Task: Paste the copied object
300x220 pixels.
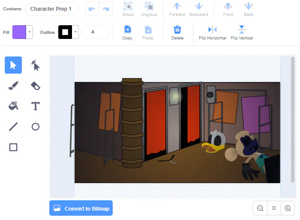Action: coord(148,33)
